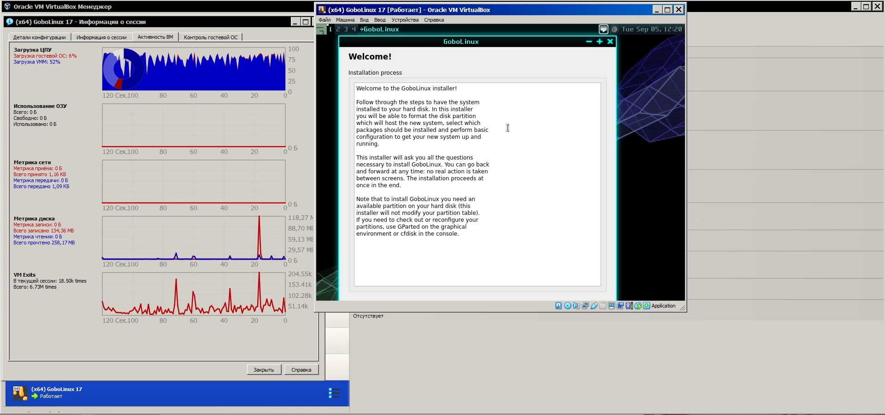Switch to the Детали конфигурации tab
The height and width of the screenshot is (415, 885).
point(39,37)
